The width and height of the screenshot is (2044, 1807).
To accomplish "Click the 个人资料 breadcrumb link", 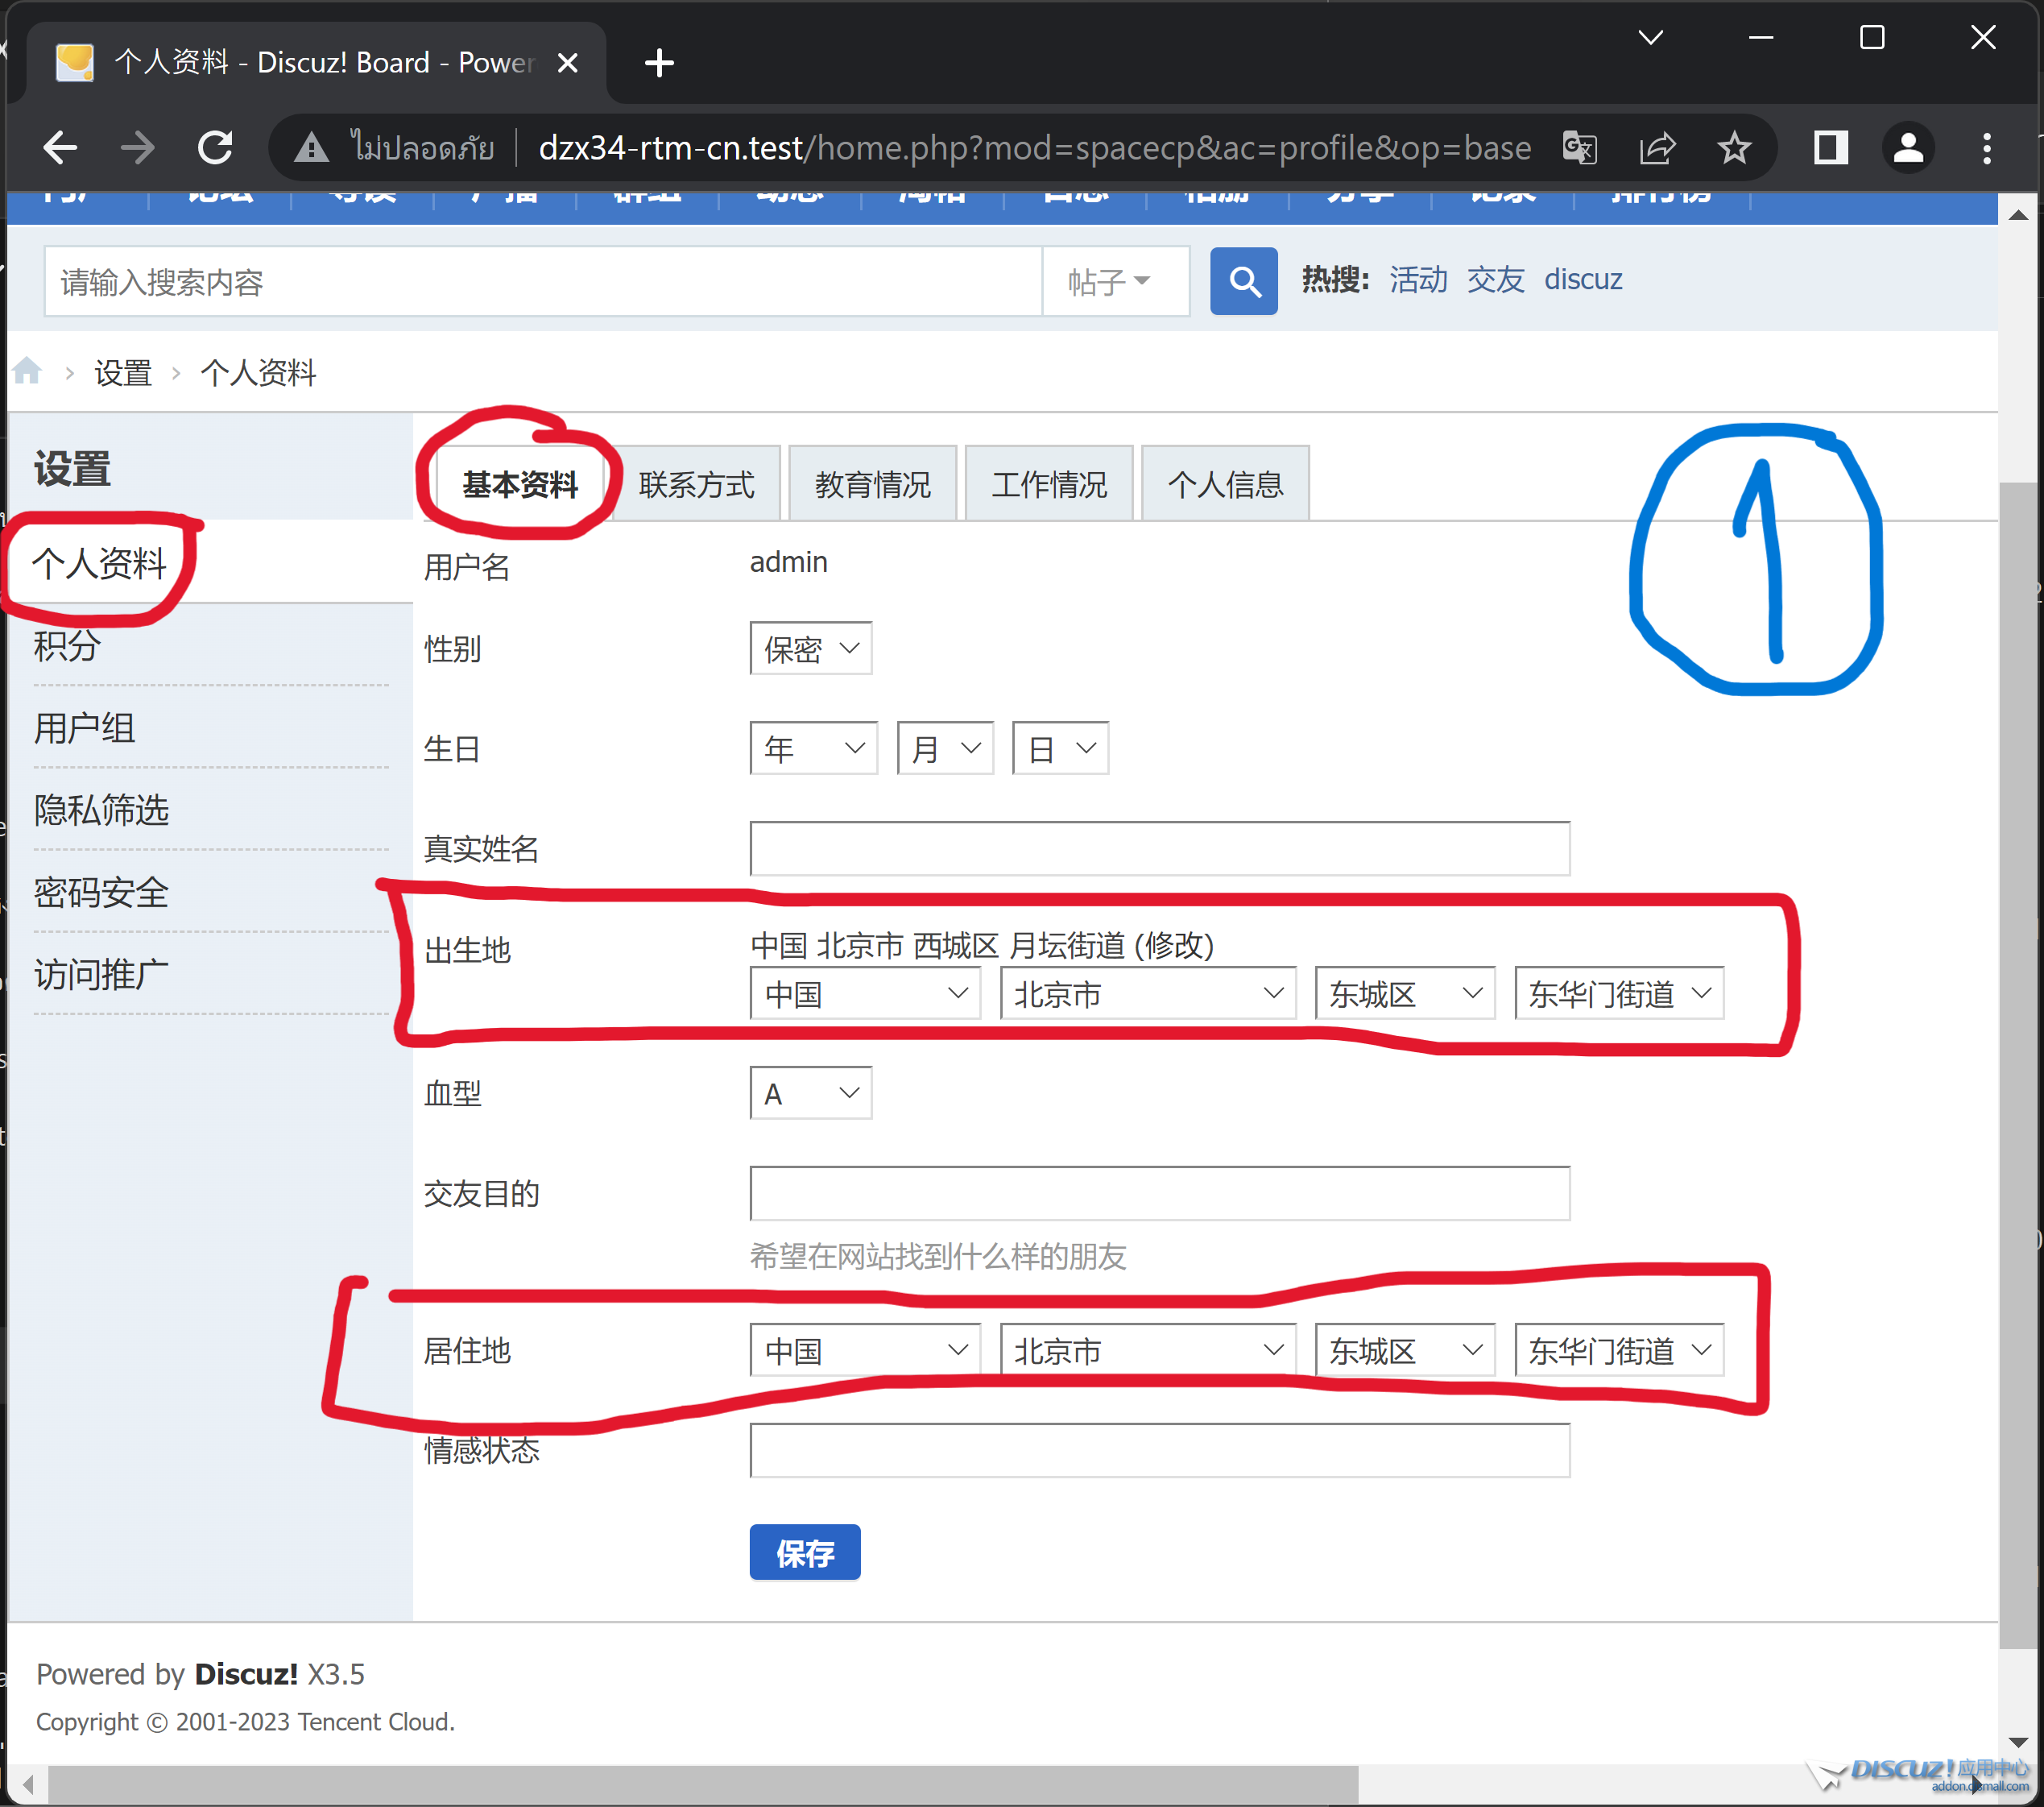I will (x=258, y=372).
